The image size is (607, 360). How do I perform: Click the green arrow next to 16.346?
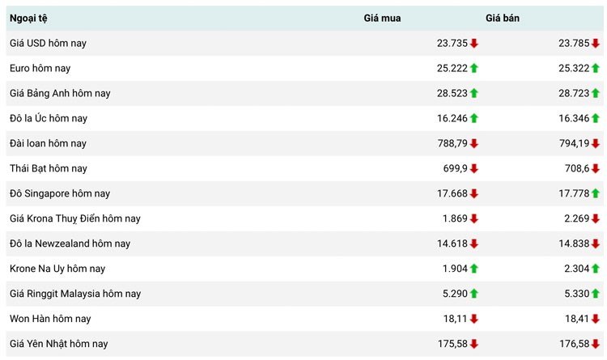point(596,119)
